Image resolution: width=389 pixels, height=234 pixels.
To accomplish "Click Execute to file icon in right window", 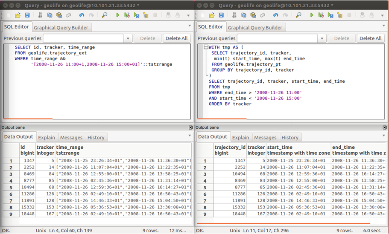I will (x=330, y=15).
